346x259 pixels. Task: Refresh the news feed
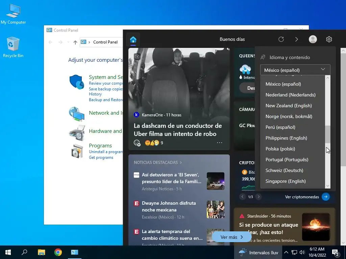click(x=281, y=39)
